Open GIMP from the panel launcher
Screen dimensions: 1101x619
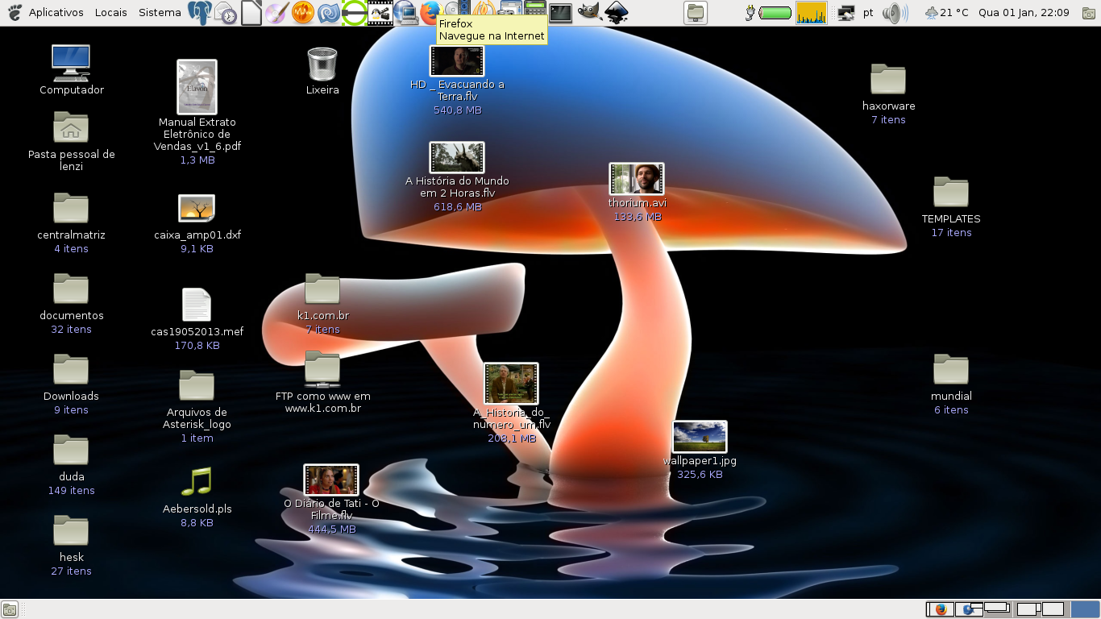coord(588,12)
